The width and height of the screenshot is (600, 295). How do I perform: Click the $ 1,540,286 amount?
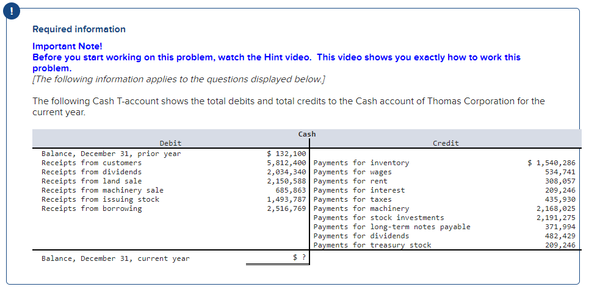click(551, 163)
